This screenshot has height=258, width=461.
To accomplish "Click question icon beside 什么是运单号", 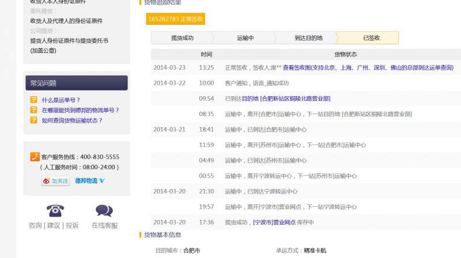I will [34, 100].
